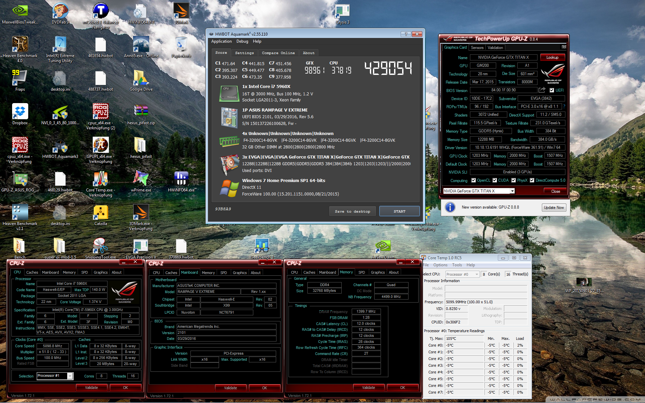Click Save to desktop in Aquamark
This screenshot has height=403, width=645.
coord(352,211)
